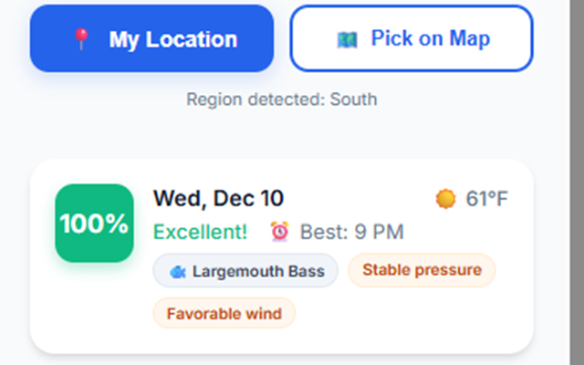The height and width of the screenshot is (365, 584).
Task: Select the Largemouth Bass species chip
Action: coord(245,271)
